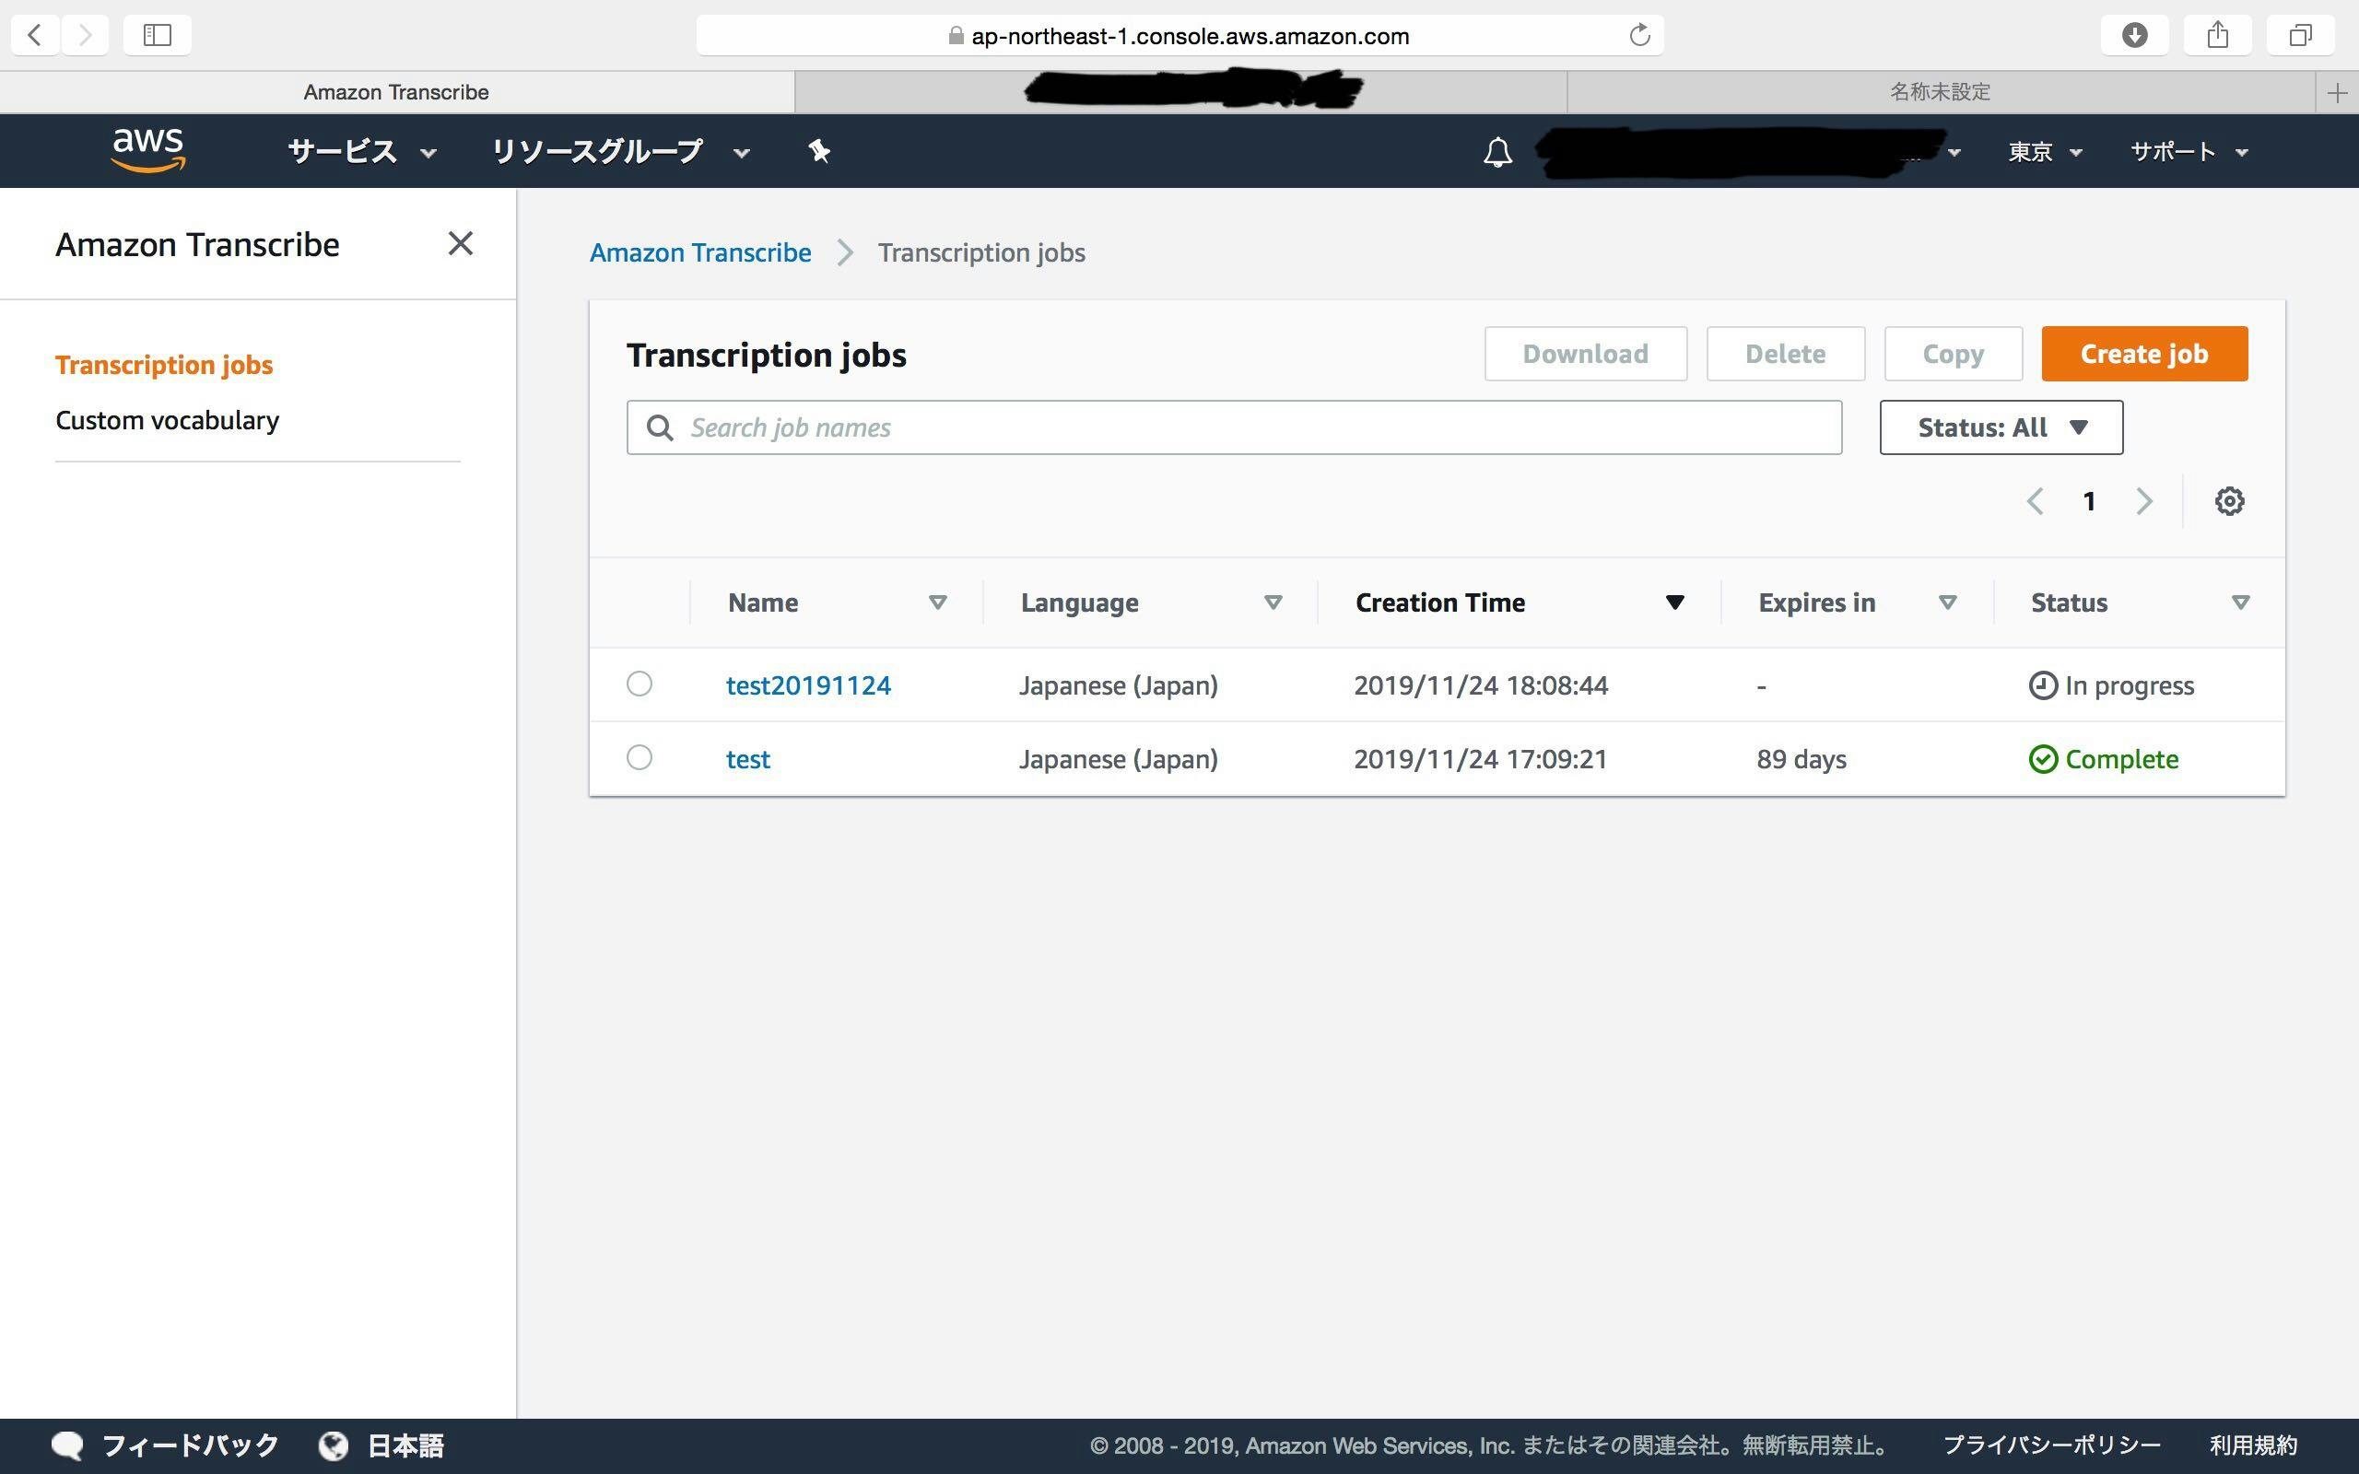Toggle Safari sidebar icon
2359x1474 pixels.
click(157, 36)
